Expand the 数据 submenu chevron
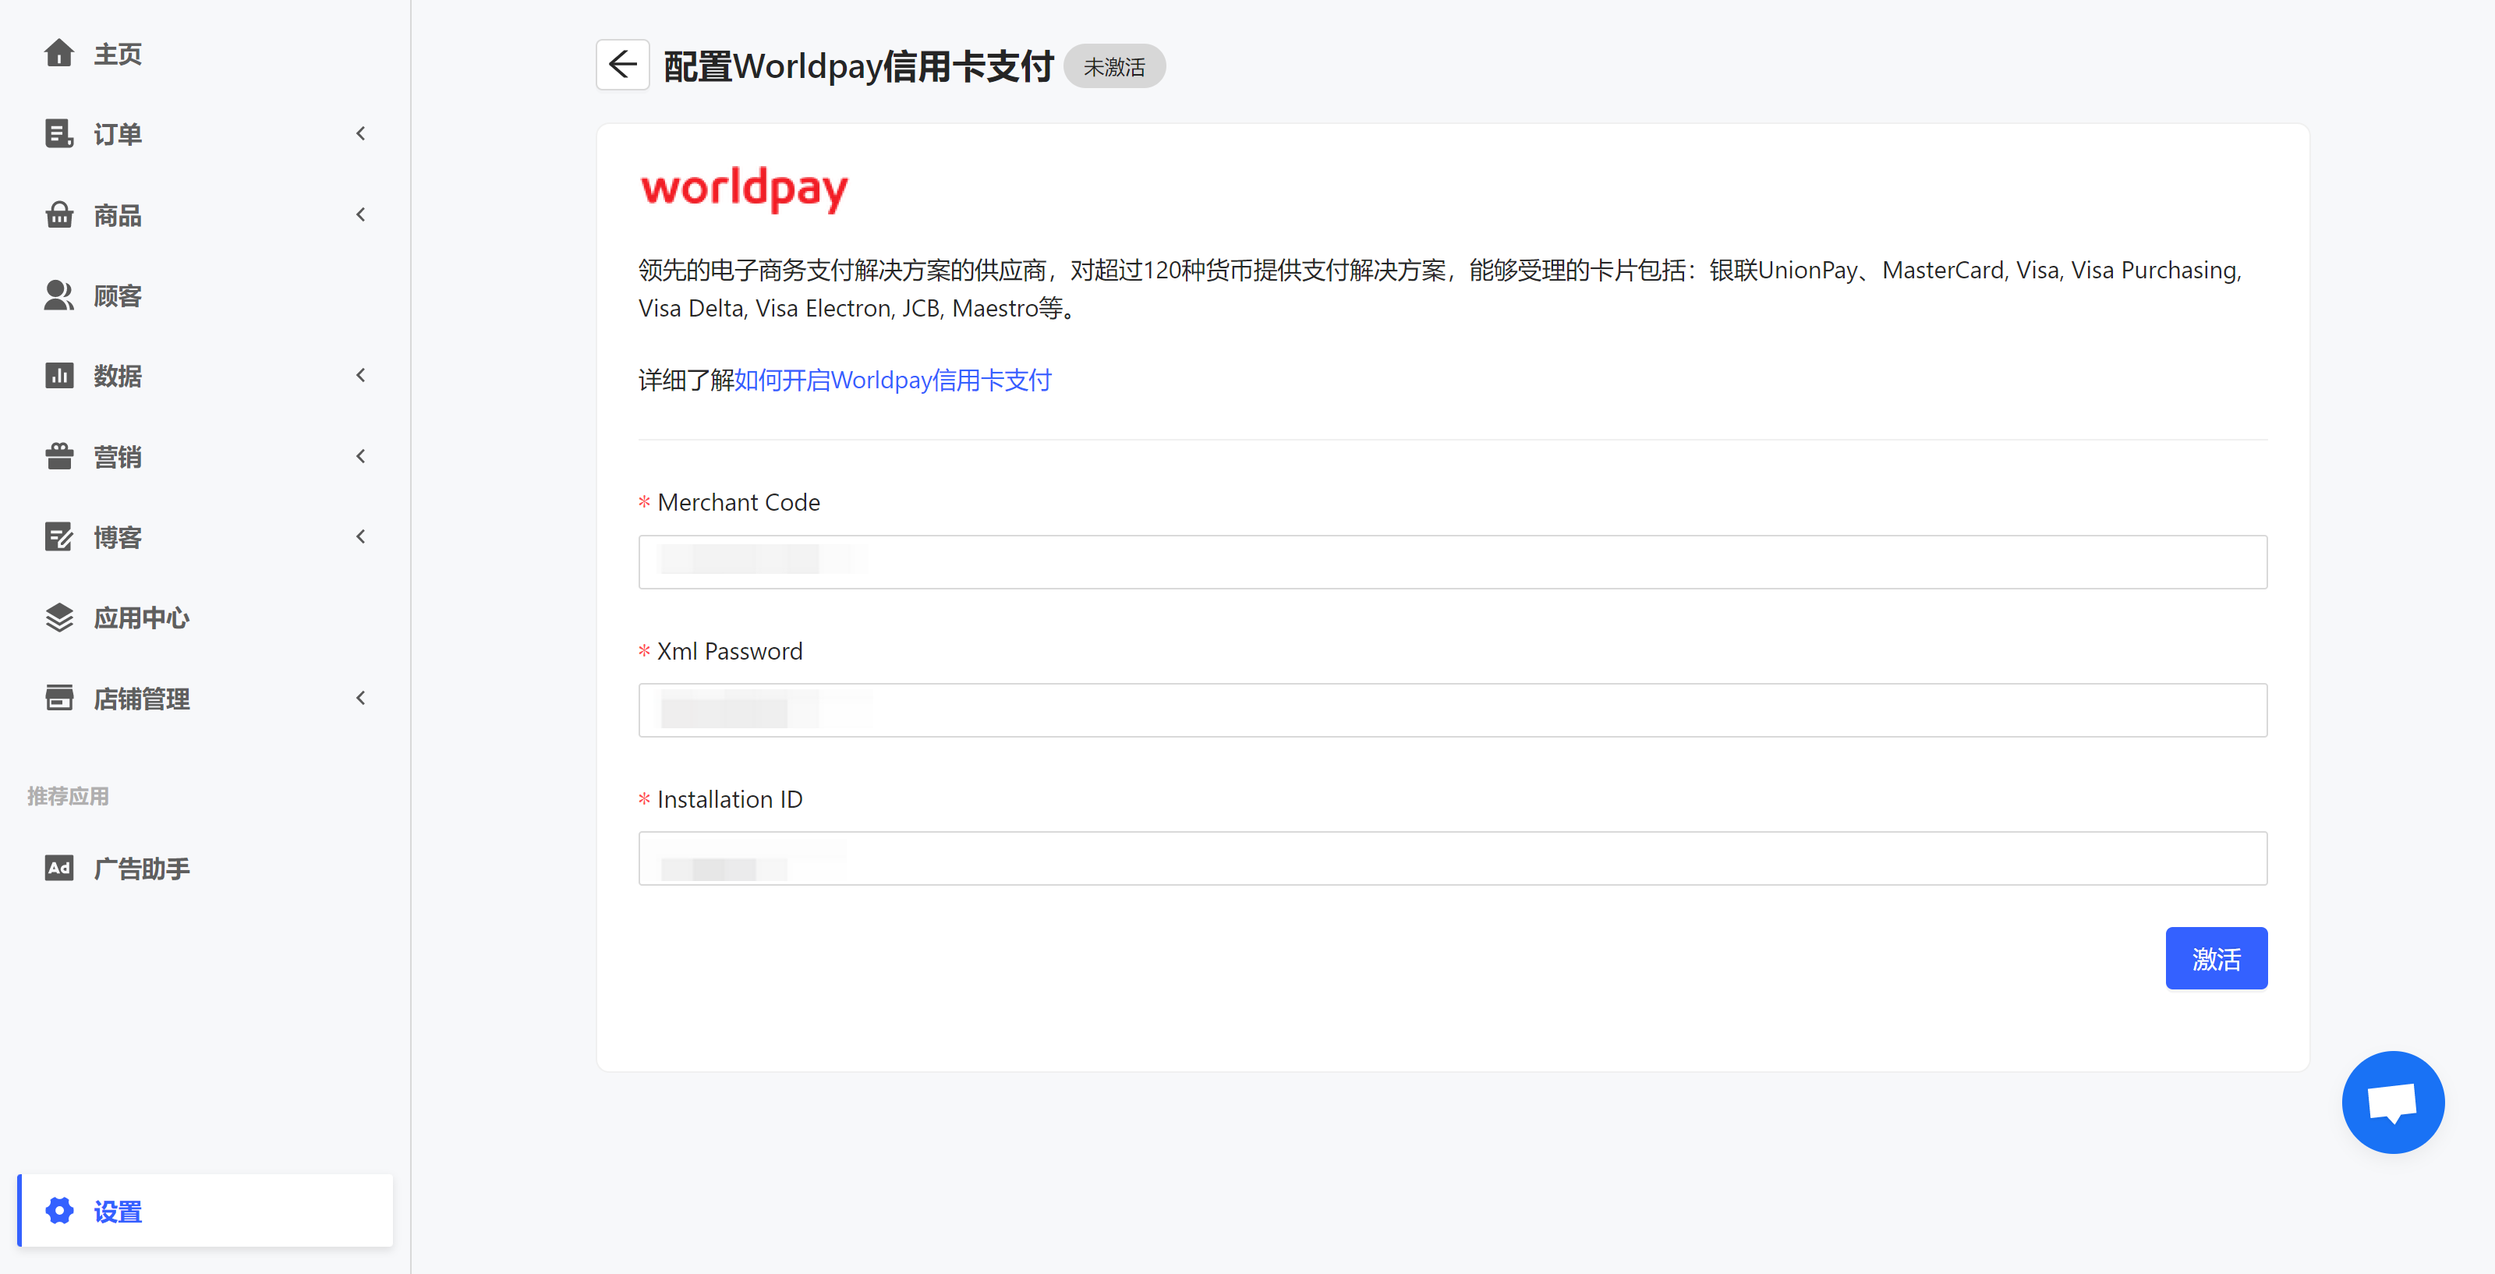 pyautogui.click(x=361, y=375)
